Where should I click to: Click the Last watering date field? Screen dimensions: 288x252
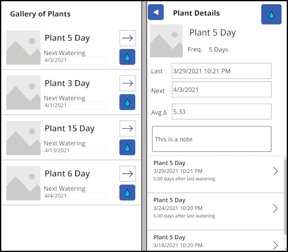tap(221, 71)
